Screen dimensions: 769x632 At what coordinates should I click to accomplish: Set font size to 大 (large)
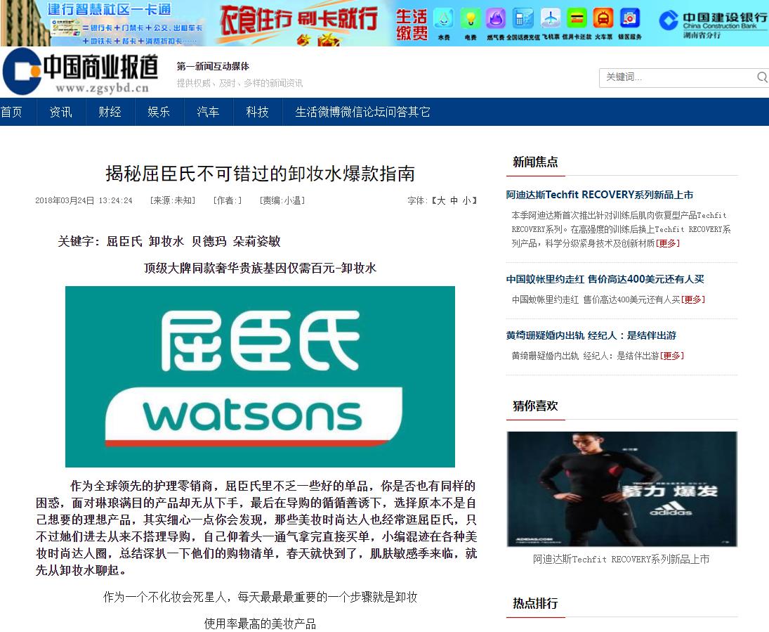click(x=441, y=200)
